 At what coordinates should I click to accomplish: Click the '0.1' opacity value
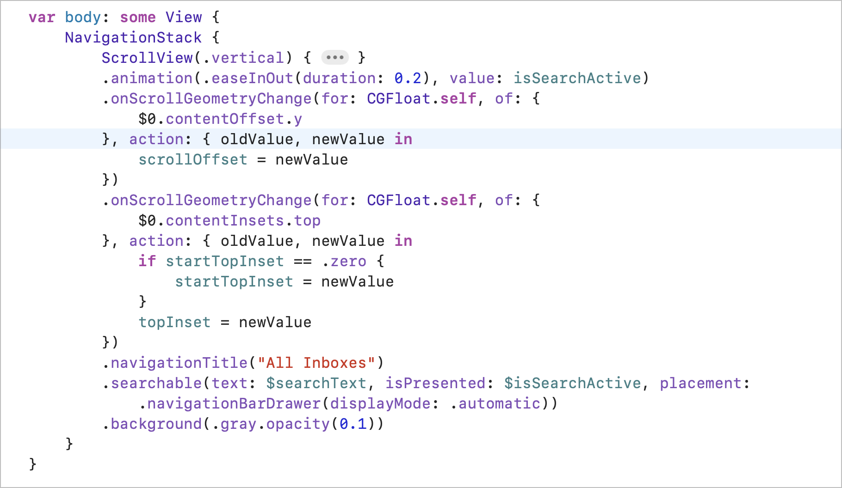[x=353, y=424]
